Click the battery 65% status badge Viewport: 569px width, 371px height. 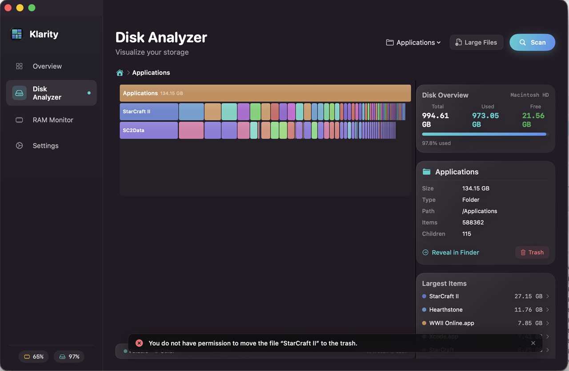pyautogui.click(x=33, y=356)
